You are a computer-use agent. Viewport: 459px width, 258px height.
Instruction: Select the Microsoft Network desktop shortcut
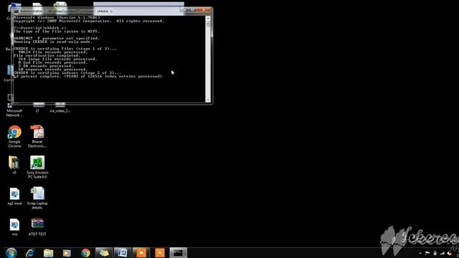(x=14, y=110)
